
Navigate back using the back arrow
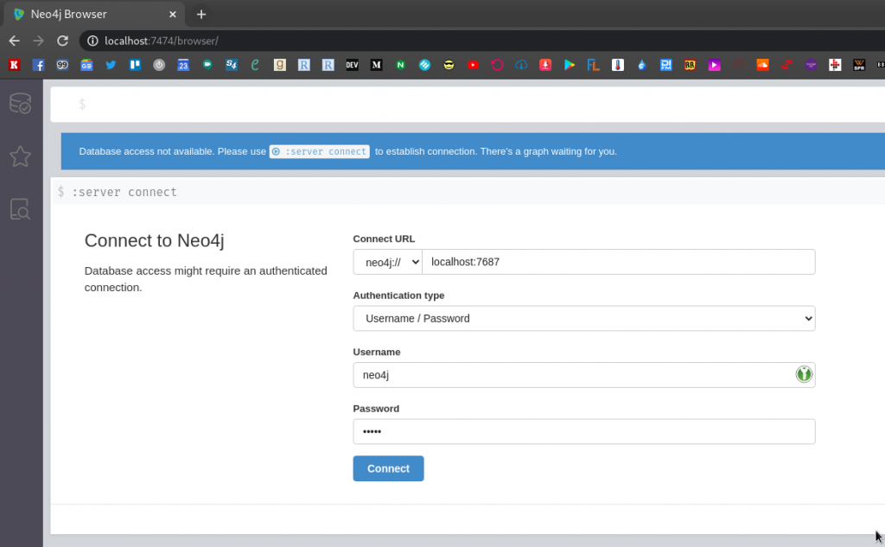point(14,40)
